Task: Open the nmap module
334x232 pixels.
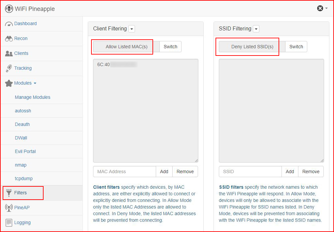Action: 21,165
